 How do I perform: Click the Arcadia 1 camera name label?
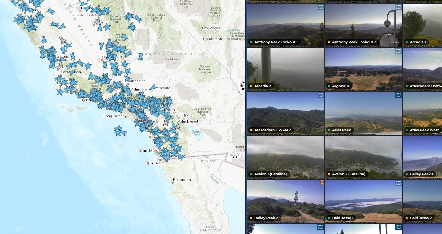418,42
